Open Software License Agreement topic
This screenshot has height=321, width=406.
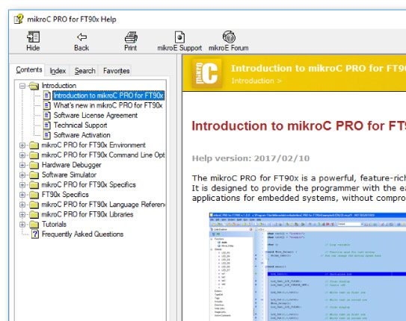click(x=96, y=115)
